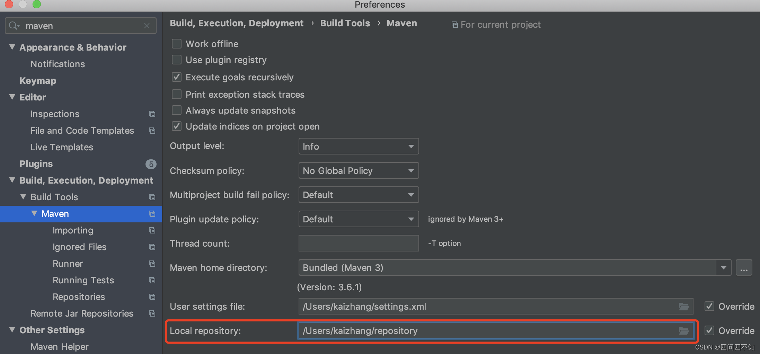Click the Maven home browse (...) button
The width and height of the screenshot is (760, 354).
(x=744, y=267)
